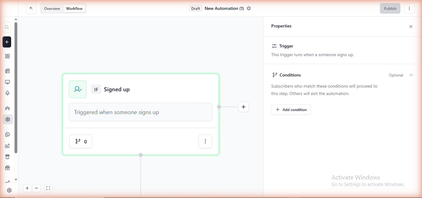The image size is (422, 198).
Task: Switch to the Overview tab
Action: [52, 8]
